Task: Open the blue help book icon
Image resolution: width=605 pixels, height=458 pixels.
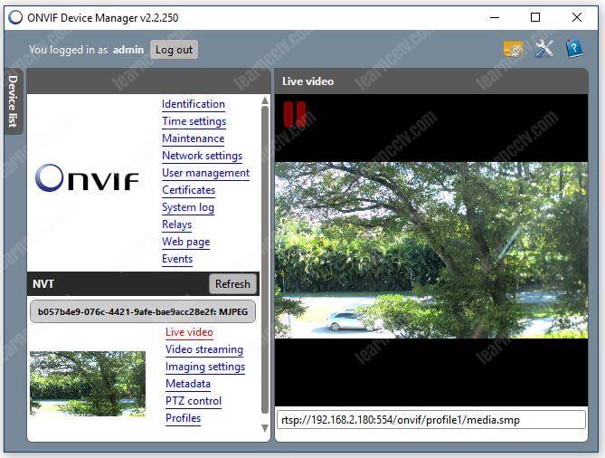Action: (573, 48)
